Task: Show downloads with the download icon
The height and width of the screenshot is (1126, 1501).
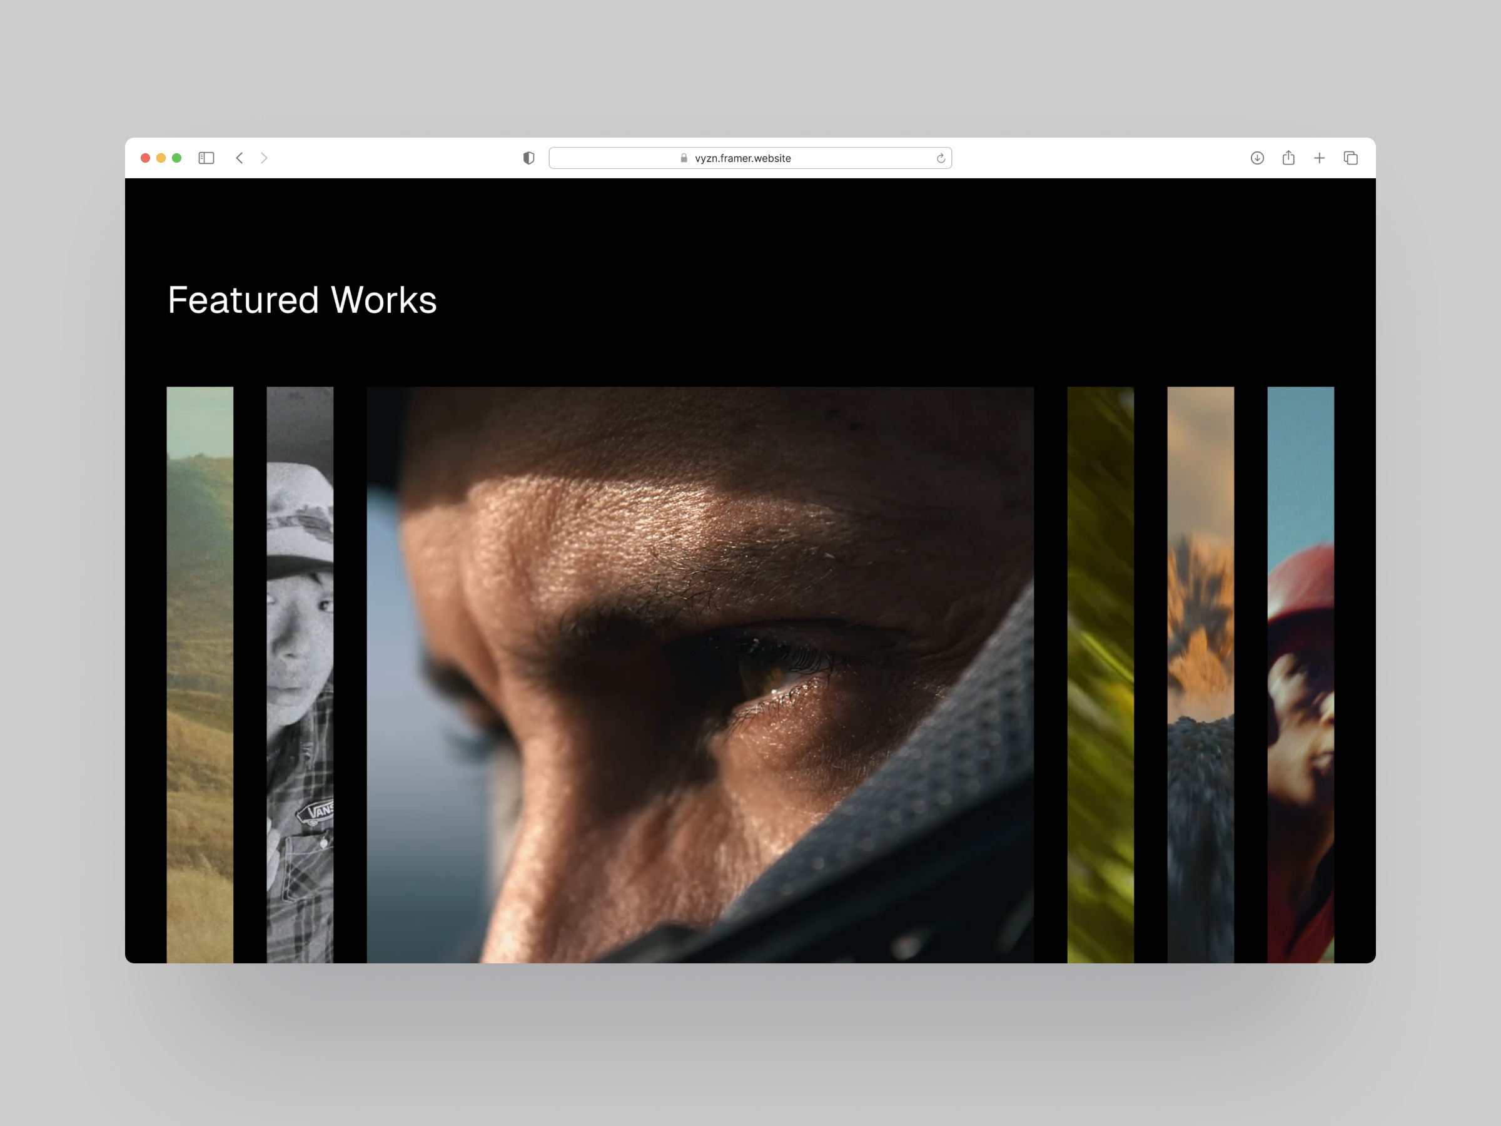Action: click(1256, 158)
